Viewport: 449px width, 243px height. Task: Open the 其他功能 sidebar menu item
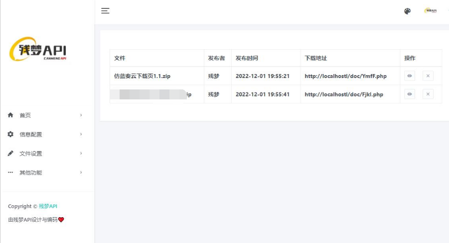coord(31,172)
